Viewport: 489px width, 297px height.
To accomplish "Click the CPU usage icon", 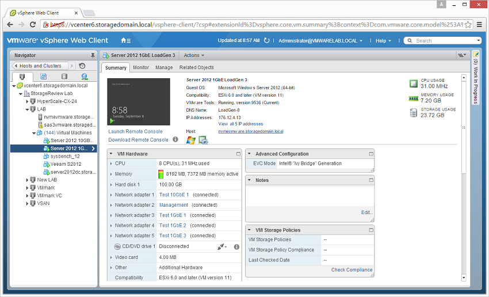I will 414,83.
